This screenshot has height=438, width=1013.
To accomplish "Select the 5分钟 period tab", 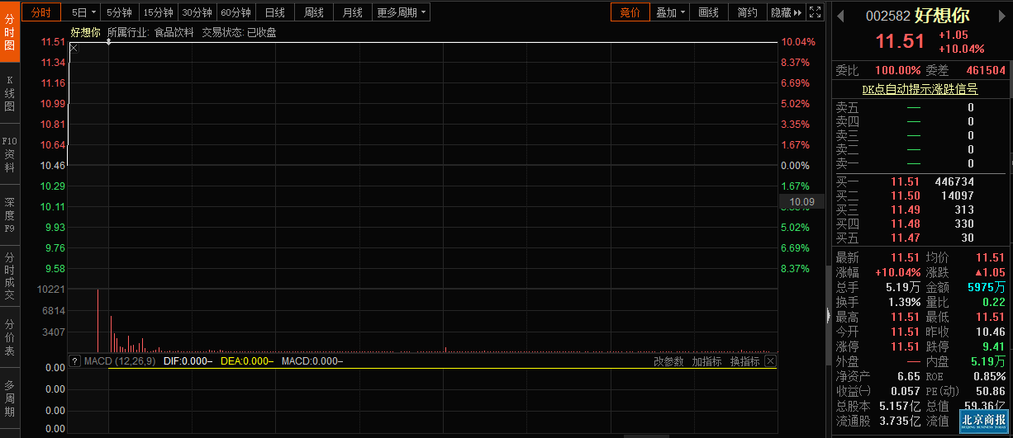I will pyautogui.click(x=119, y=12).
